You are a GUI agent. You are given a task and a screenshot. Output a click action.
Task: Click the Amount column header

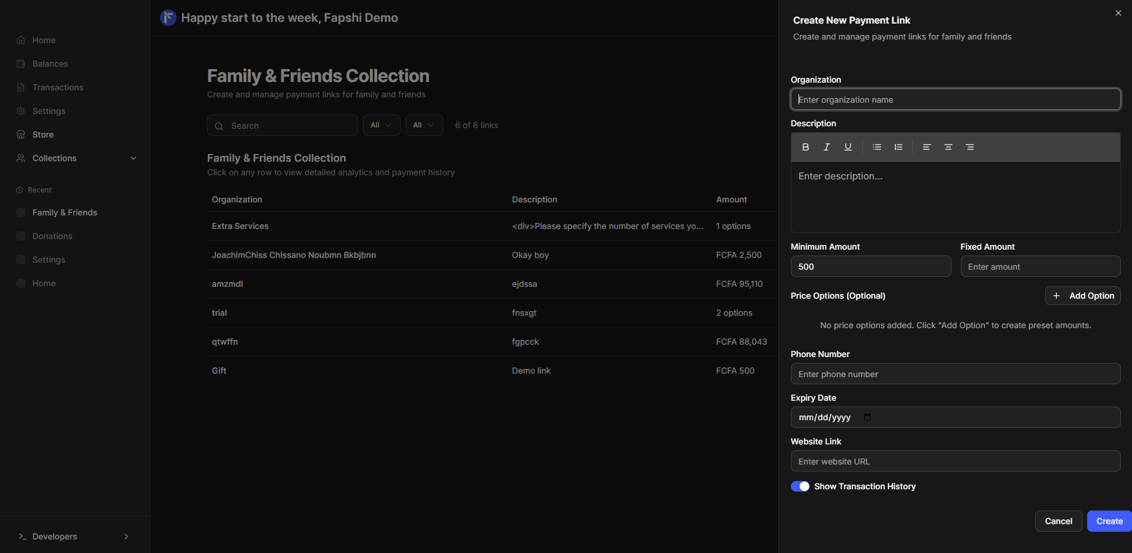[731, 199]
